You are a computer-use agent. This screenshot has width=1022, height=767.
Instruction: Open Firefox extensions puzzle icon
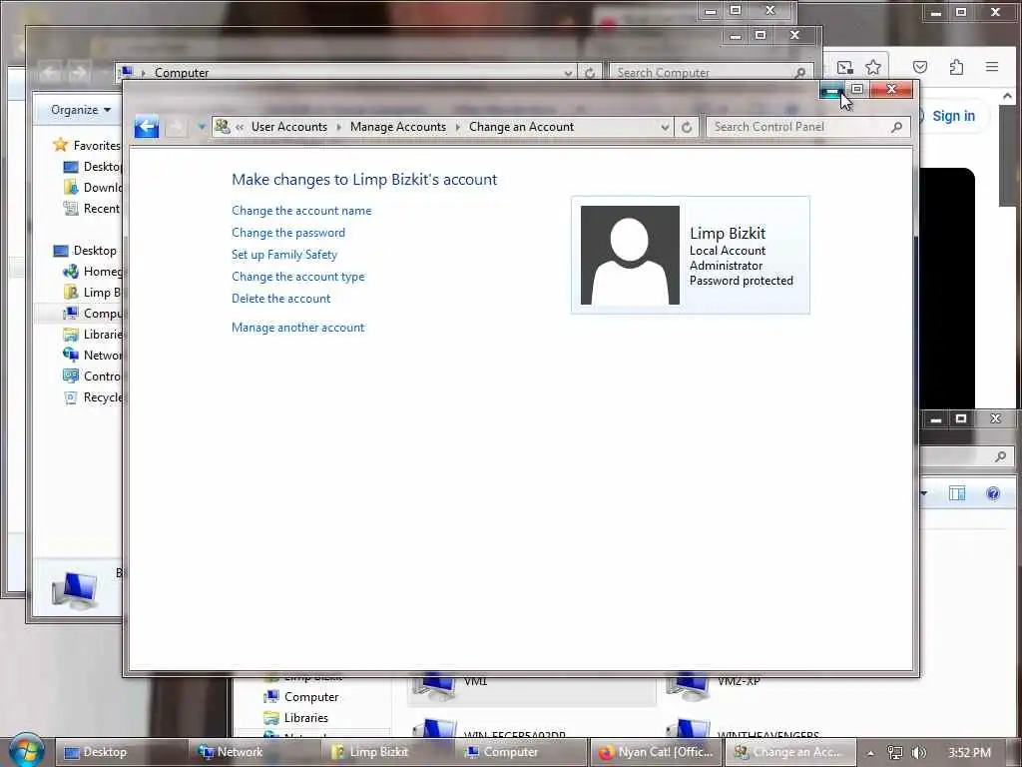(x=956, y=67)
